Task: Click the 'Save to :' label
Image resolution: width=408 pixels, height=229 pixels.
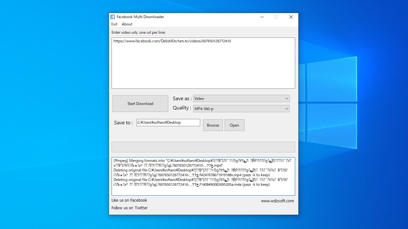Action: pos(123,123)
